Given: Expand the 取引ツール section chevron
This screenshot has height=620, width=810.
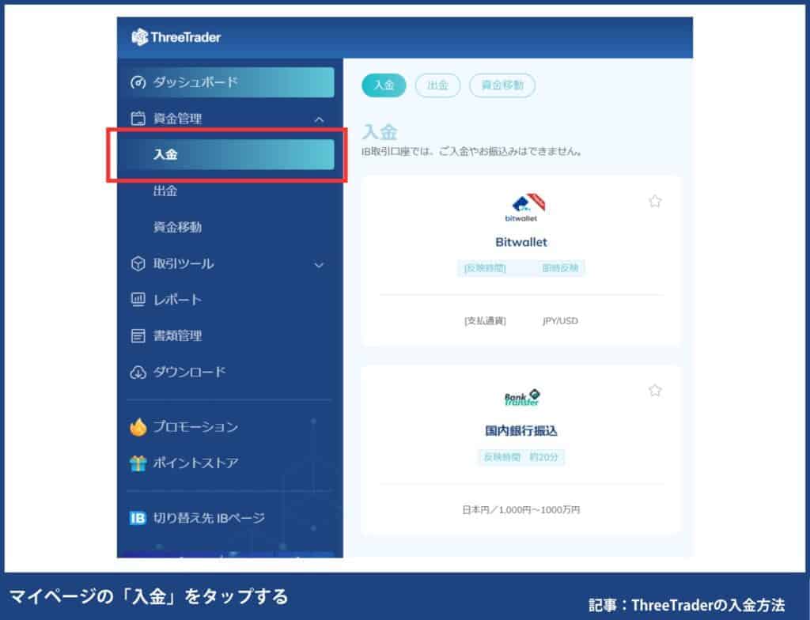Looking at the screenshot, I should [x=320, y=263].
